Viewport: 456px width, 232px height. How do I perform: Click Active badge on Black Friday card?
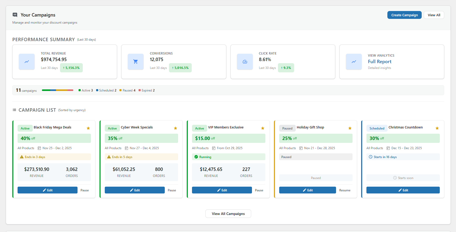coord(25,128)
